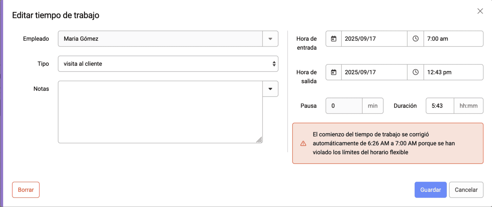492x207 pixels.
Task: Click inside the Pausa minutes field
Action: tap(344, 106)
